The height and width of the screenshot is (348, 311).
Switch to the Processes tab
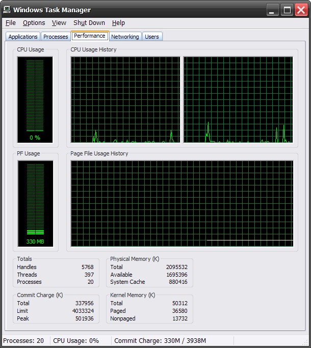56,37
